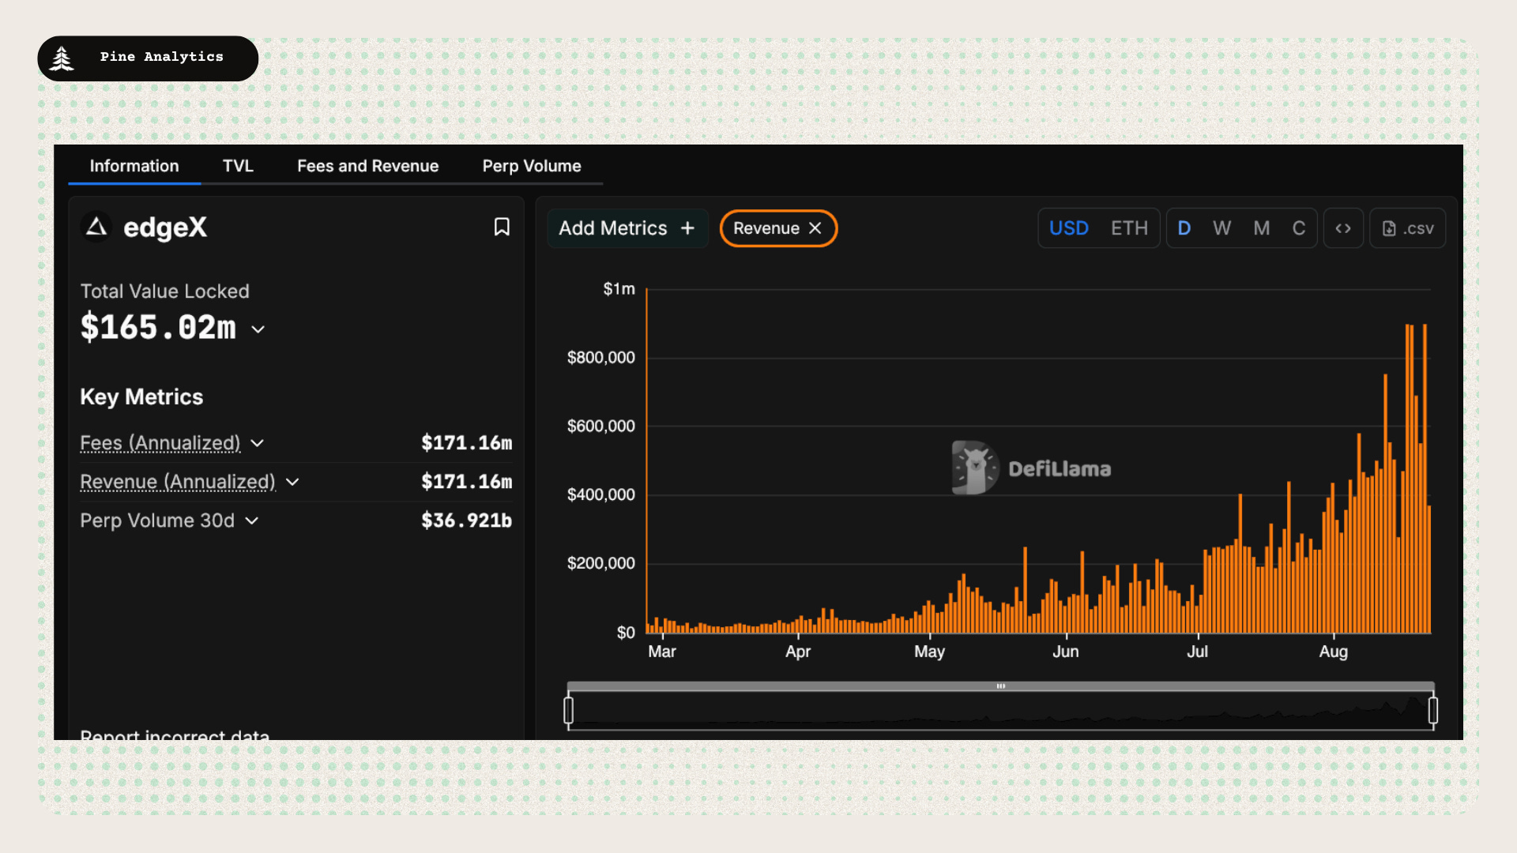Switch chart currency to ETH
Screen dimensions: 1517x853
pyautogui.click(x=1128, y=228)
